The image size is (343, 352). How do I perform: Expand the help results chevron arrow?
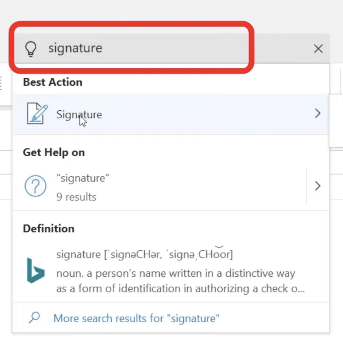coord(317,186)
